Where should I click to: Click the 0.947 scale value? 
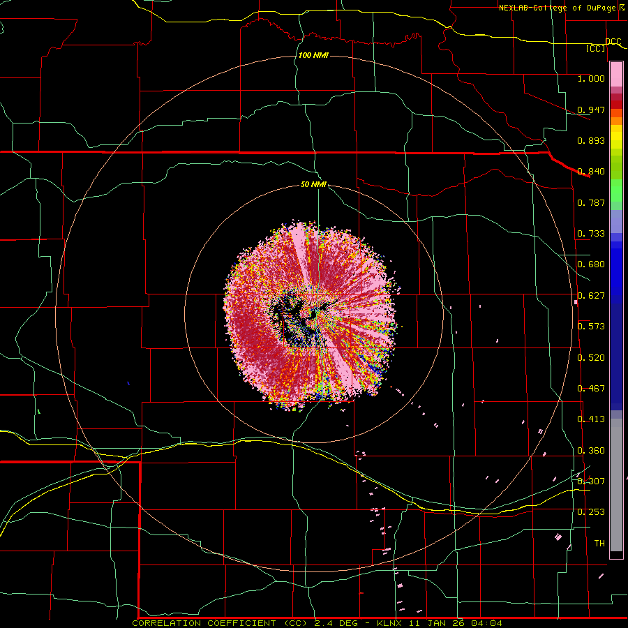(591, 110)
